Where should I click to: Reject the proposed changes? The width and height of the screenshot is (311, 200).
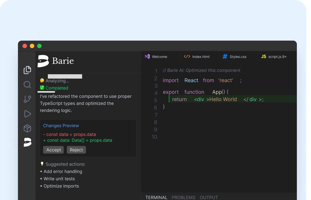coord(76,150)
